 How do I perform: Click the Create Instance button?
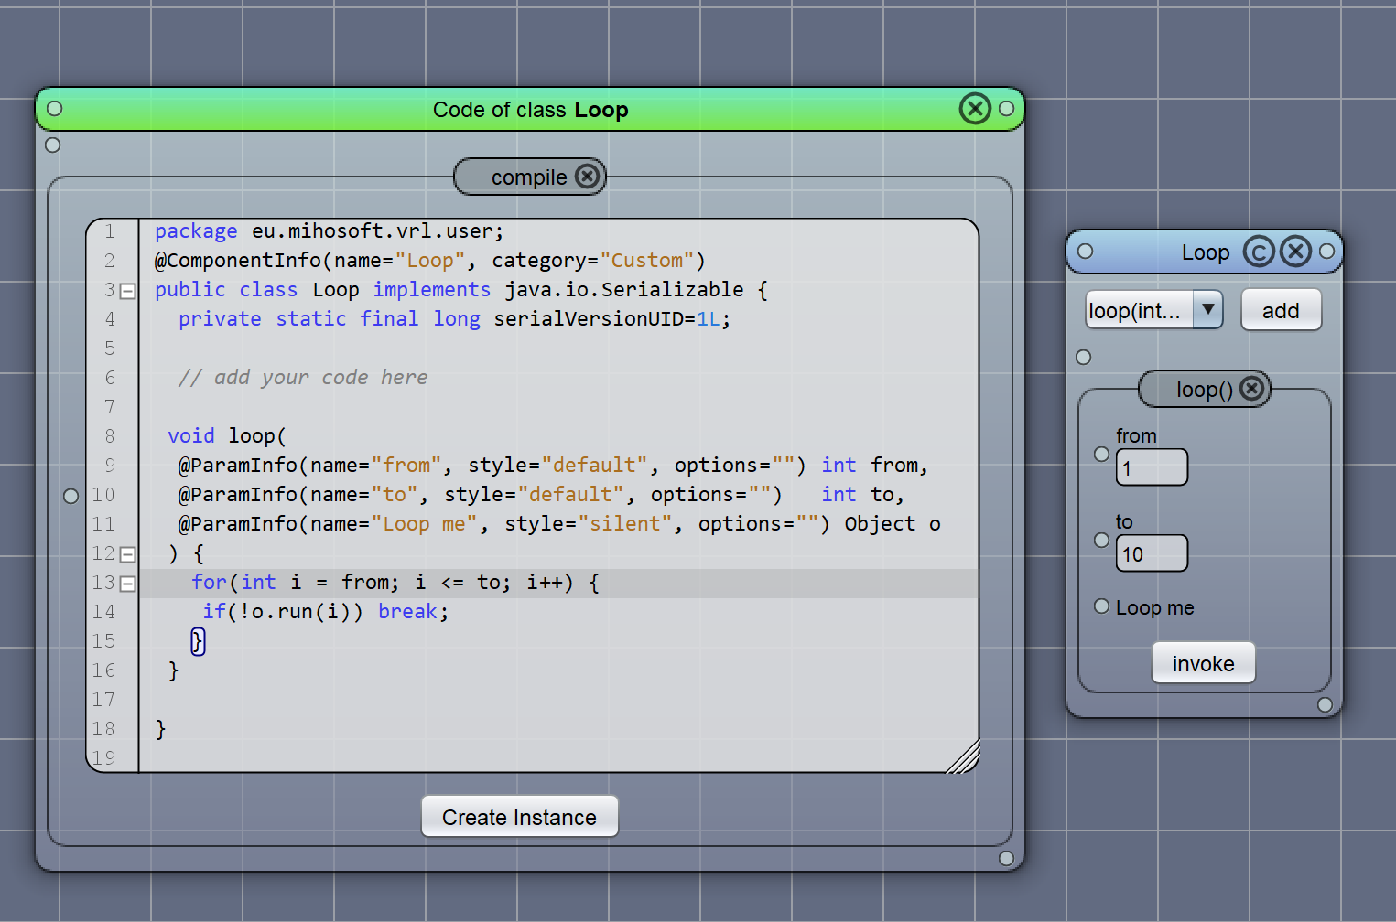(519, 817)
